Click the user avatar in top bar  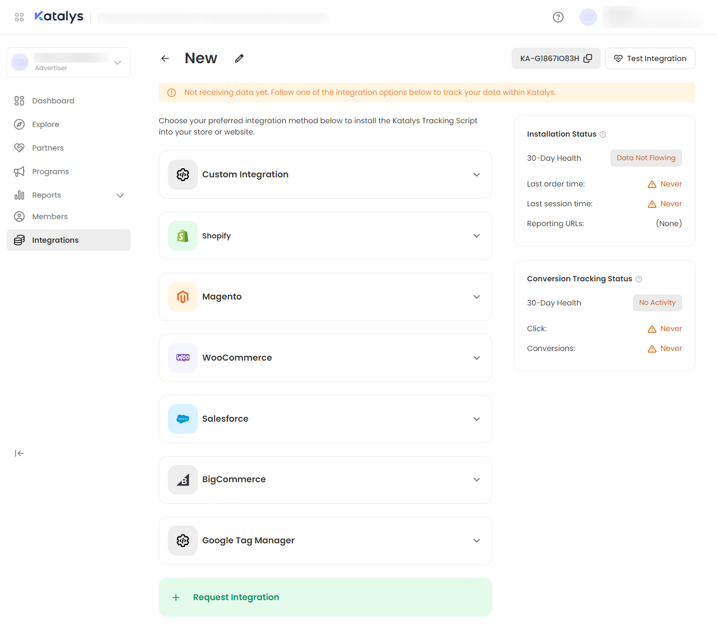pos(588,17)
